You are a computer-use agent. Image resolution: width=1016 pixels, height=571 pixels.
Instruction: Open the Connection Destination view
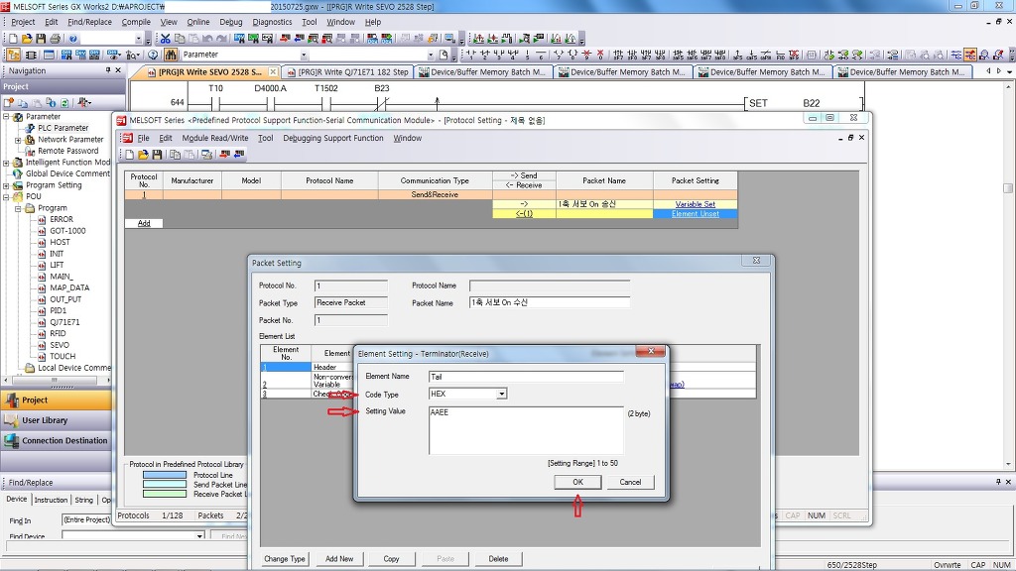coord(64,440)
